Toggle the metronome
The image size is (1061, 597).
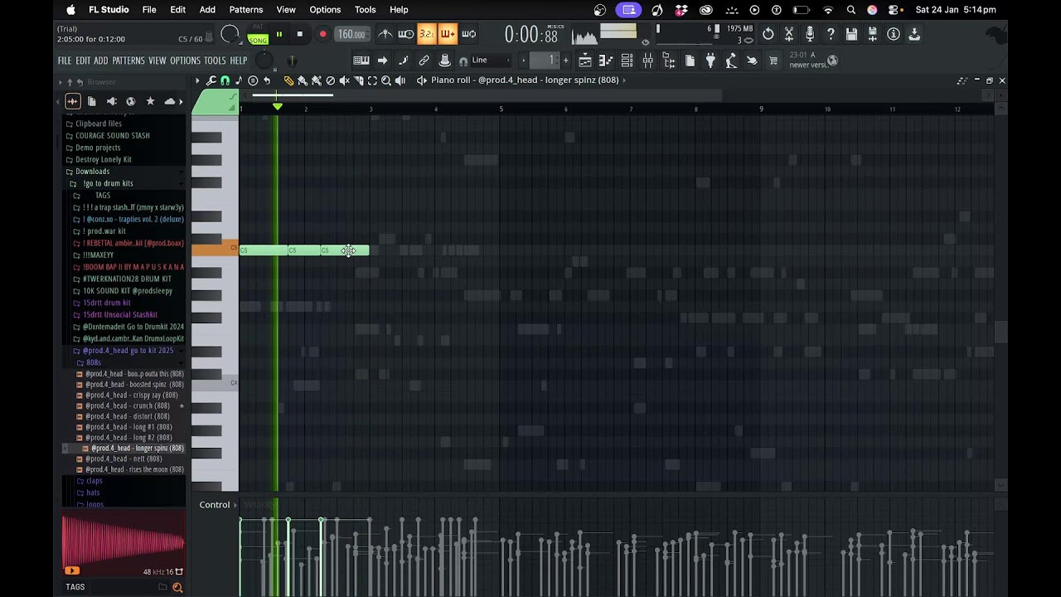pyautogui.click(x=385, y=34)
